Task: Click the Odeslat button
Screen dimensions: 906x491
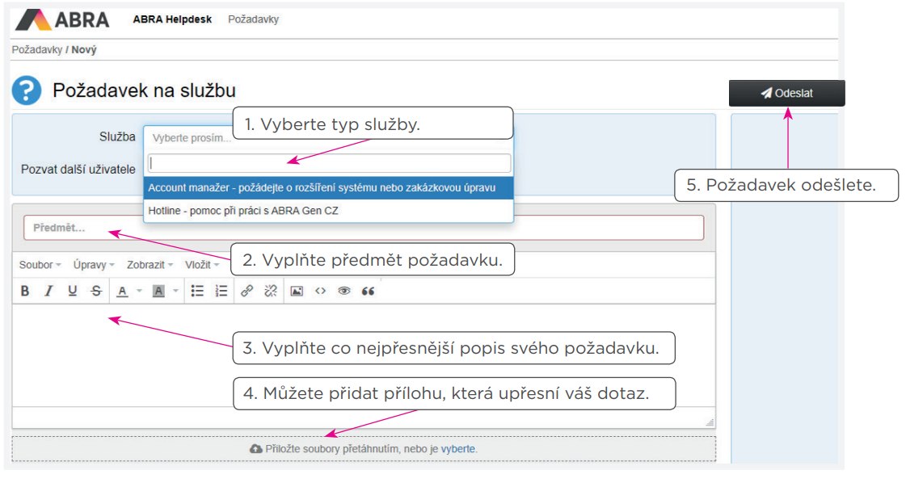Action: pyautogui.click(x=786, y=94)
